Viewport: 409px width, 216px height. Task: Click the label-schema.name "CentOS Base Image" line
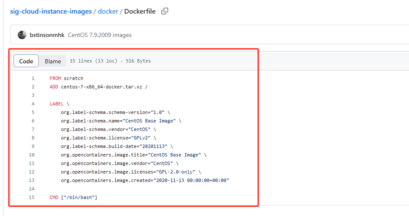pos(121,121)
